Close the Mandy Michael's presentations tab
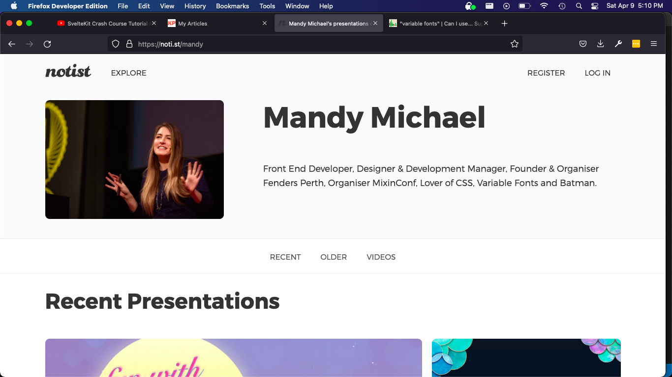The height and width of the screenshot is (377, 672). click(375, 23)
